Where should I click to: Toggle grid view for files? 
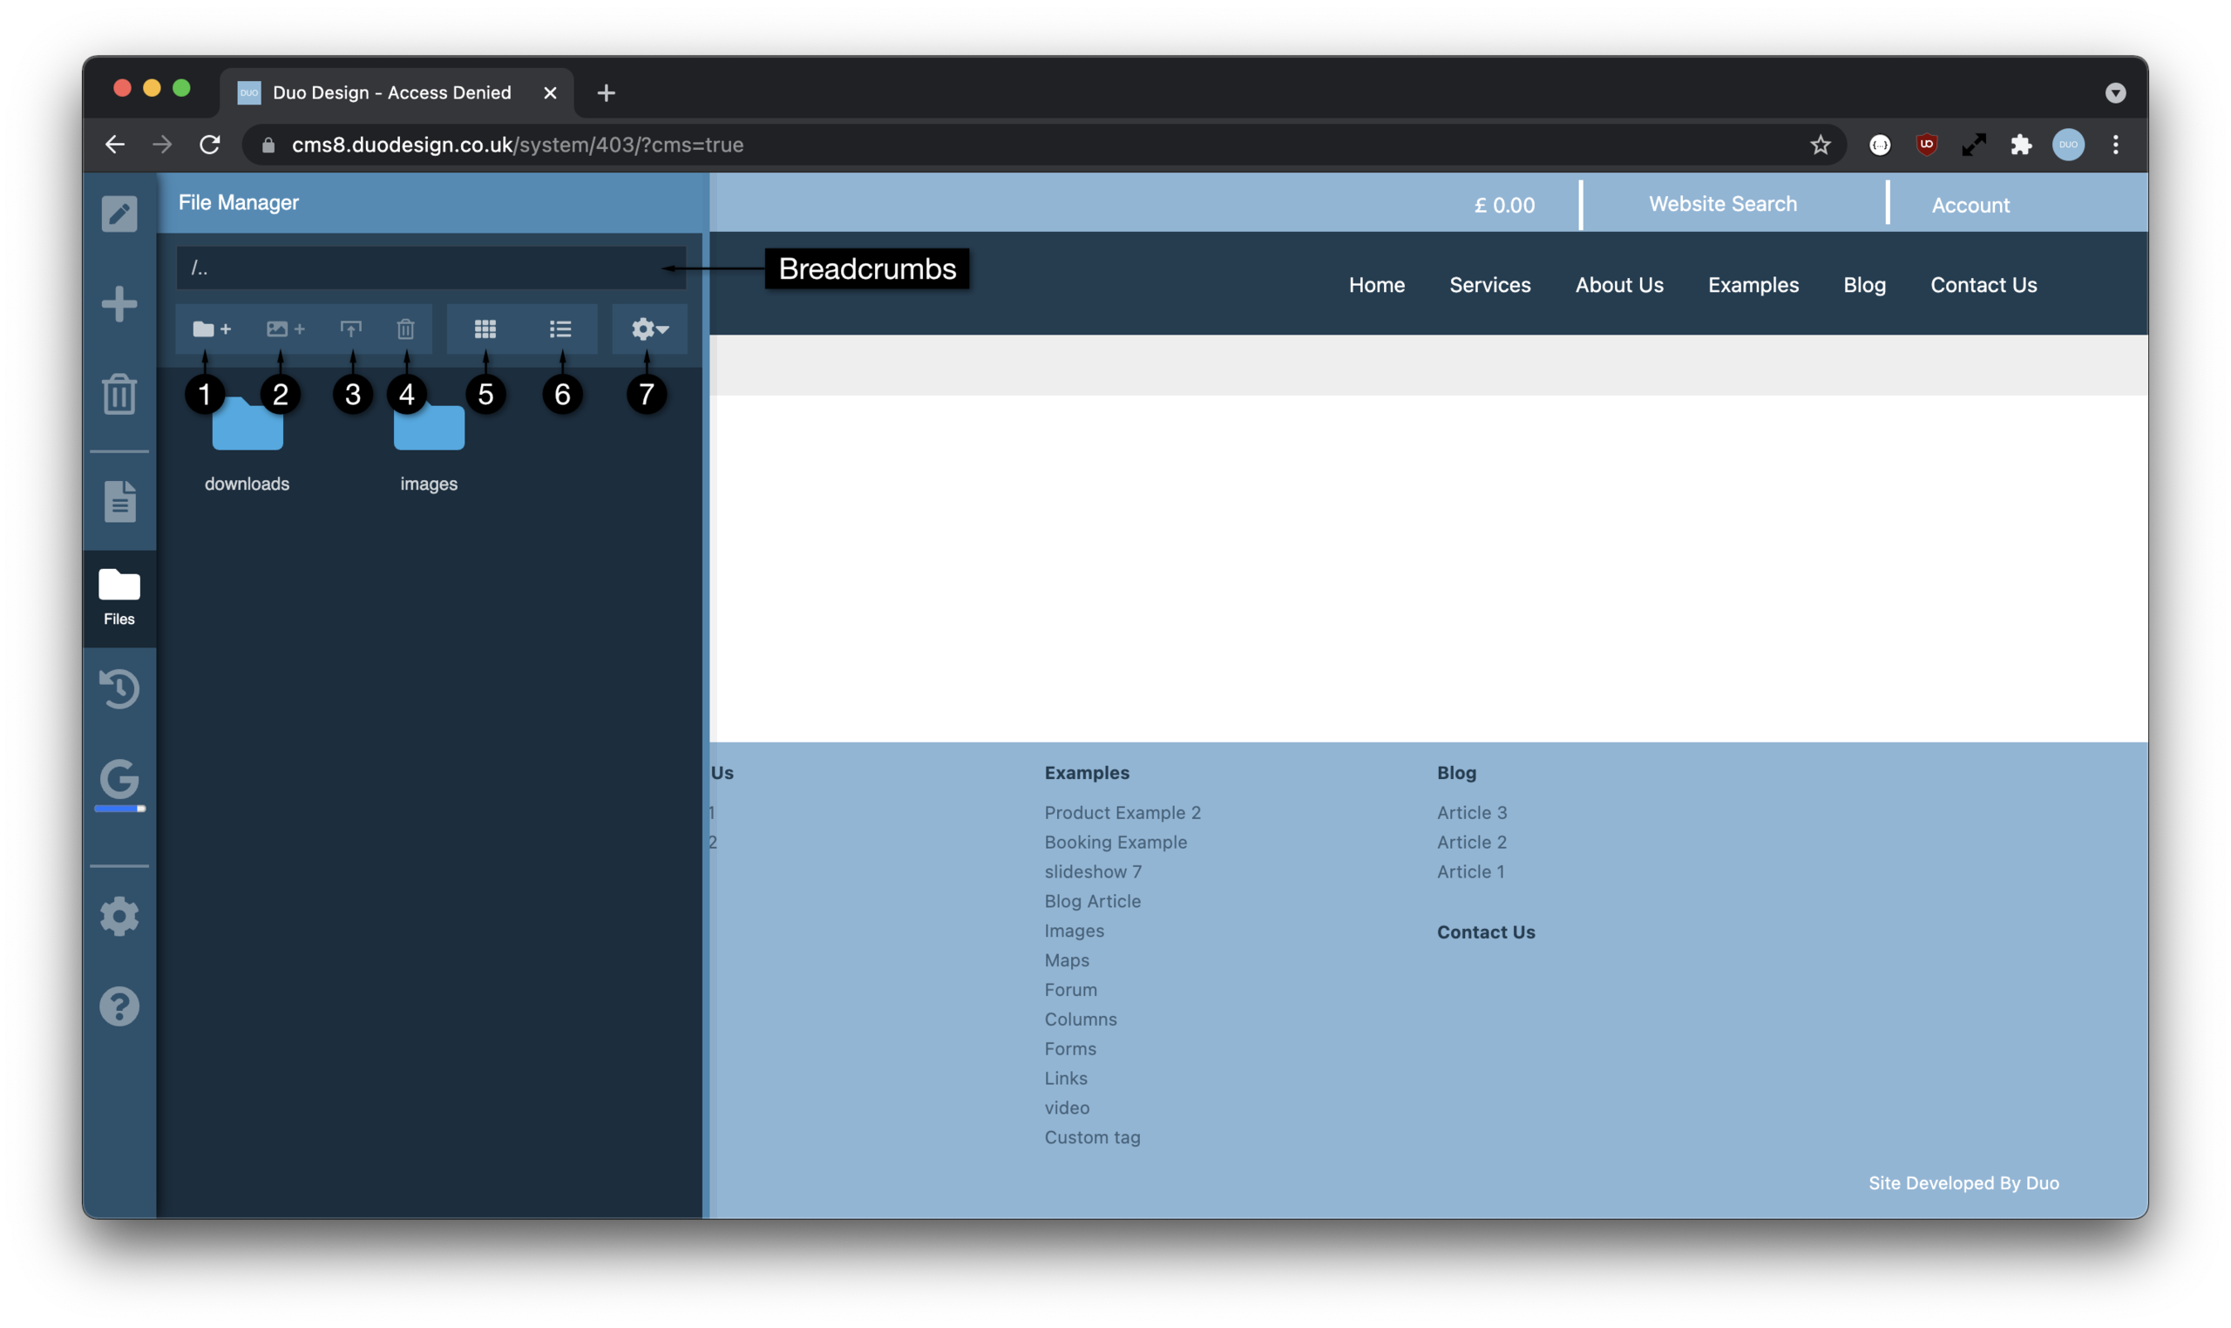[x=485, y=329]
